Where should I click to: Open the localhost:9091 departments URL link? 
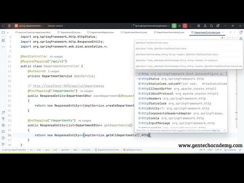(x=69, y=86)
